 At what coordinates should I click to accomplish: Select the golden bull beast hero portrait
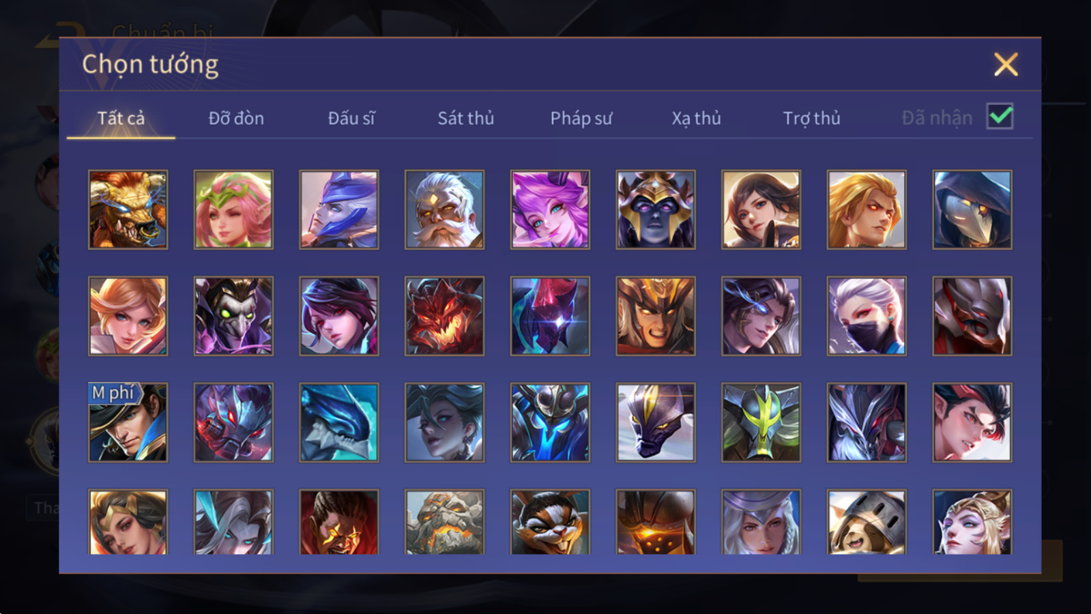[x=128, y=209]
